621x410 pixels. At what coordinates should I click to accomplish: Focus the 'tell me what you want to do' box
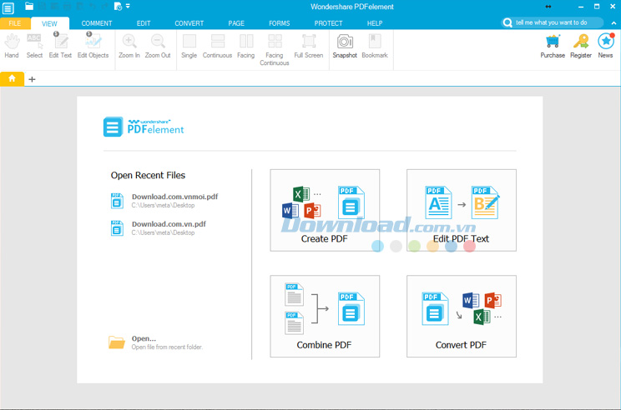[552, 22]
